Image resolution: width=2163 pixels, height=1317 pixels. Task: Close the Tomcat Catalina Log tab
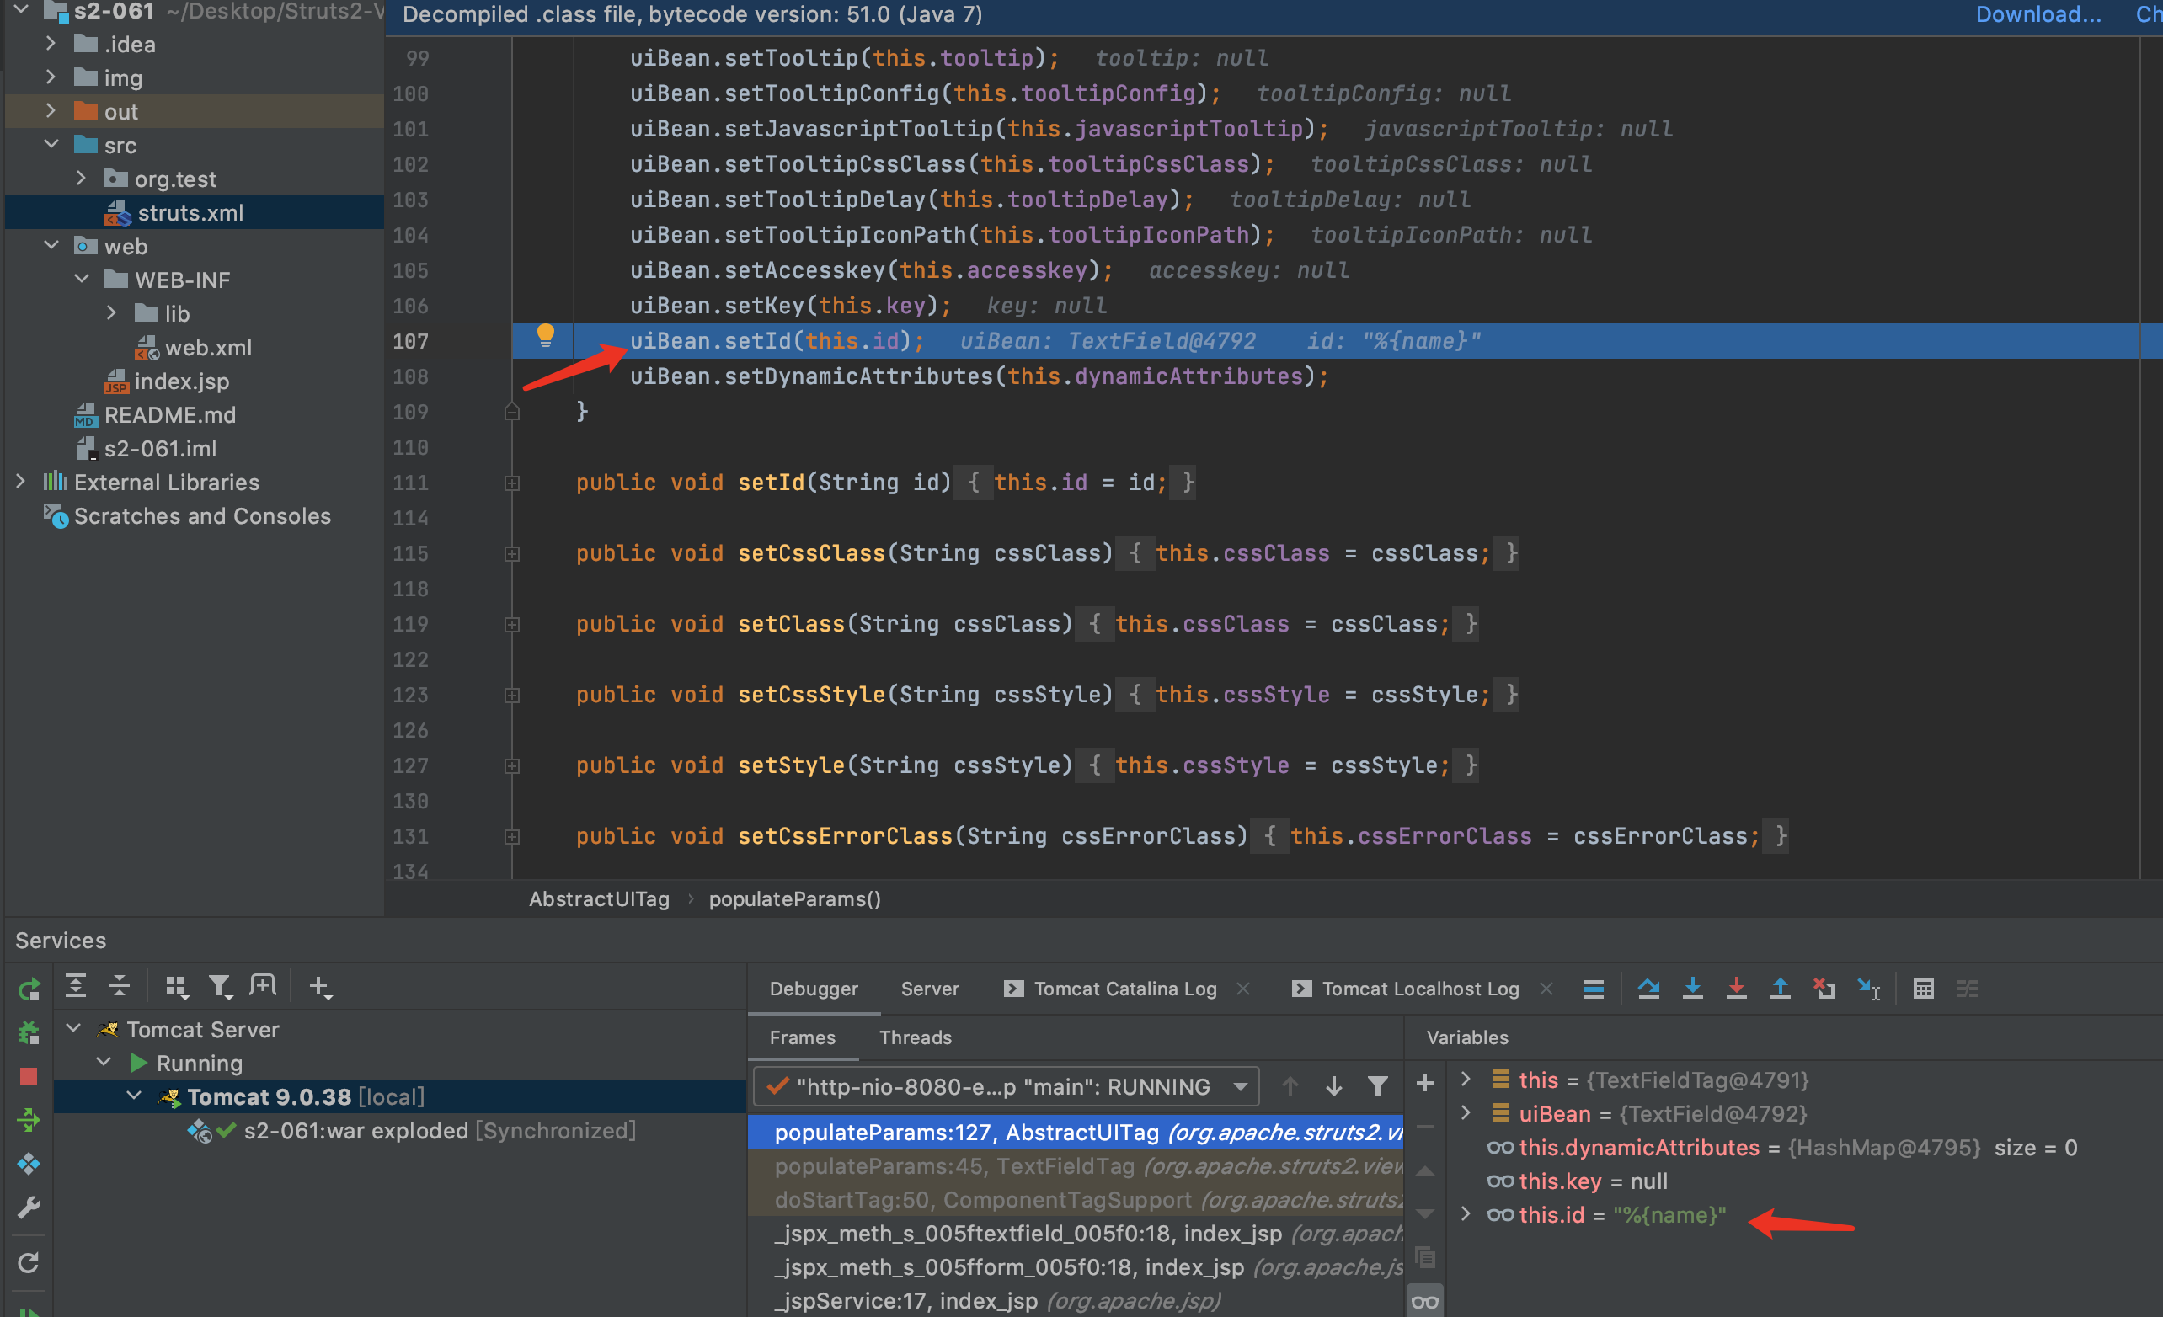tap(1243, 989)
